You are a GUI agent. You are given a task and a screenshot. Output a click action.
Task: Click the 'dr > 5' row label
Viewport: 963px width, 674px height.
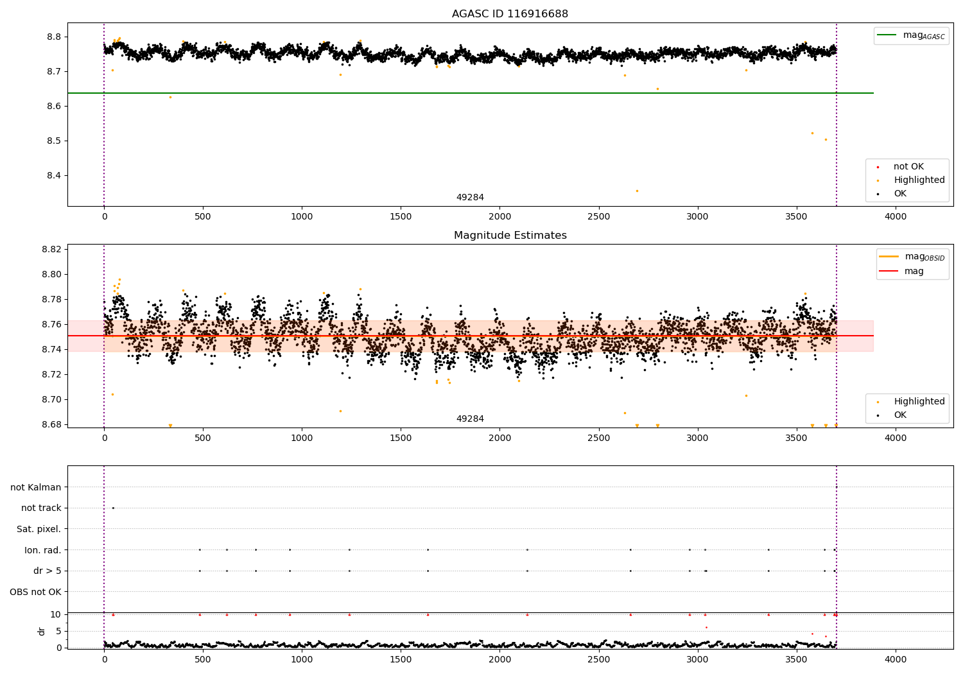(48, 571)
